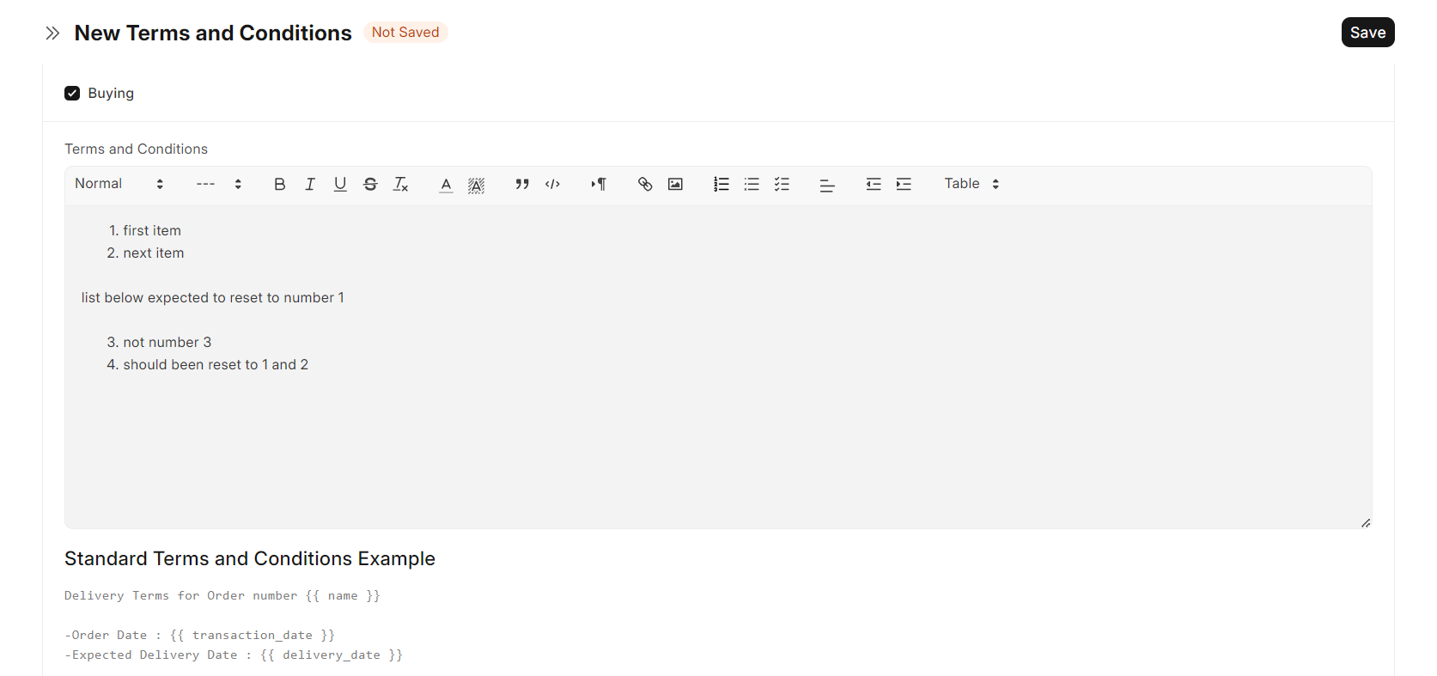
Task: Insert a blockquote
Action: tap(521, 184)
